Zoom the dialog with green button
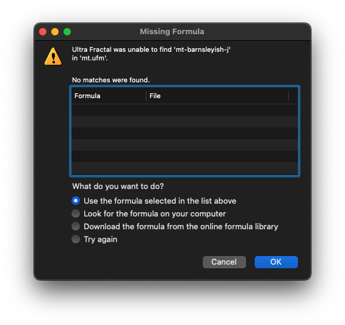 pyautogui.click(x=67, y=32)
